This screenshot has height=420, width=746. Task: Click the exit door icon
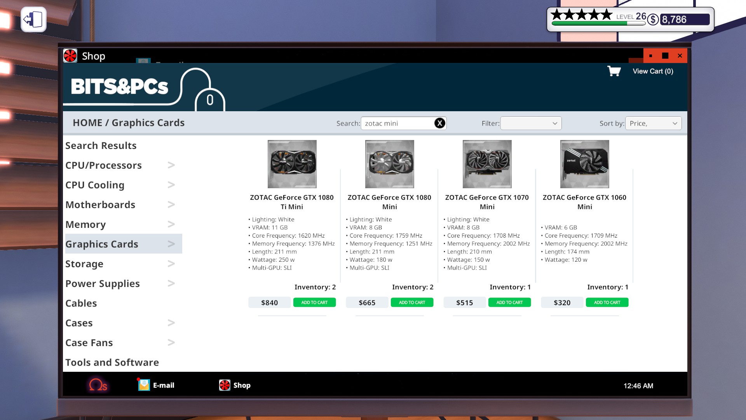(33, 19)
